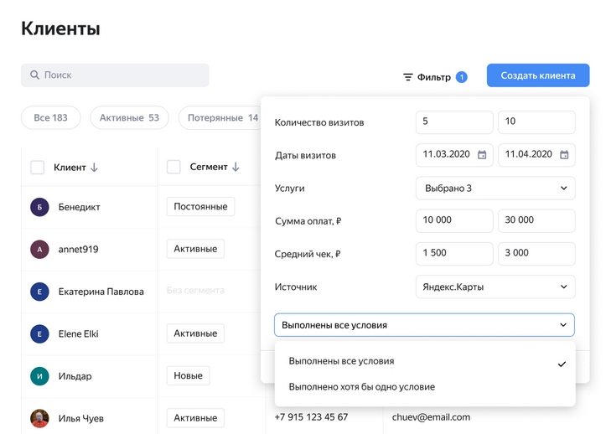Screen dimensions: 606x434
Task: Click Активные segment tag for Elene Elki
Action: pos(195,333)
